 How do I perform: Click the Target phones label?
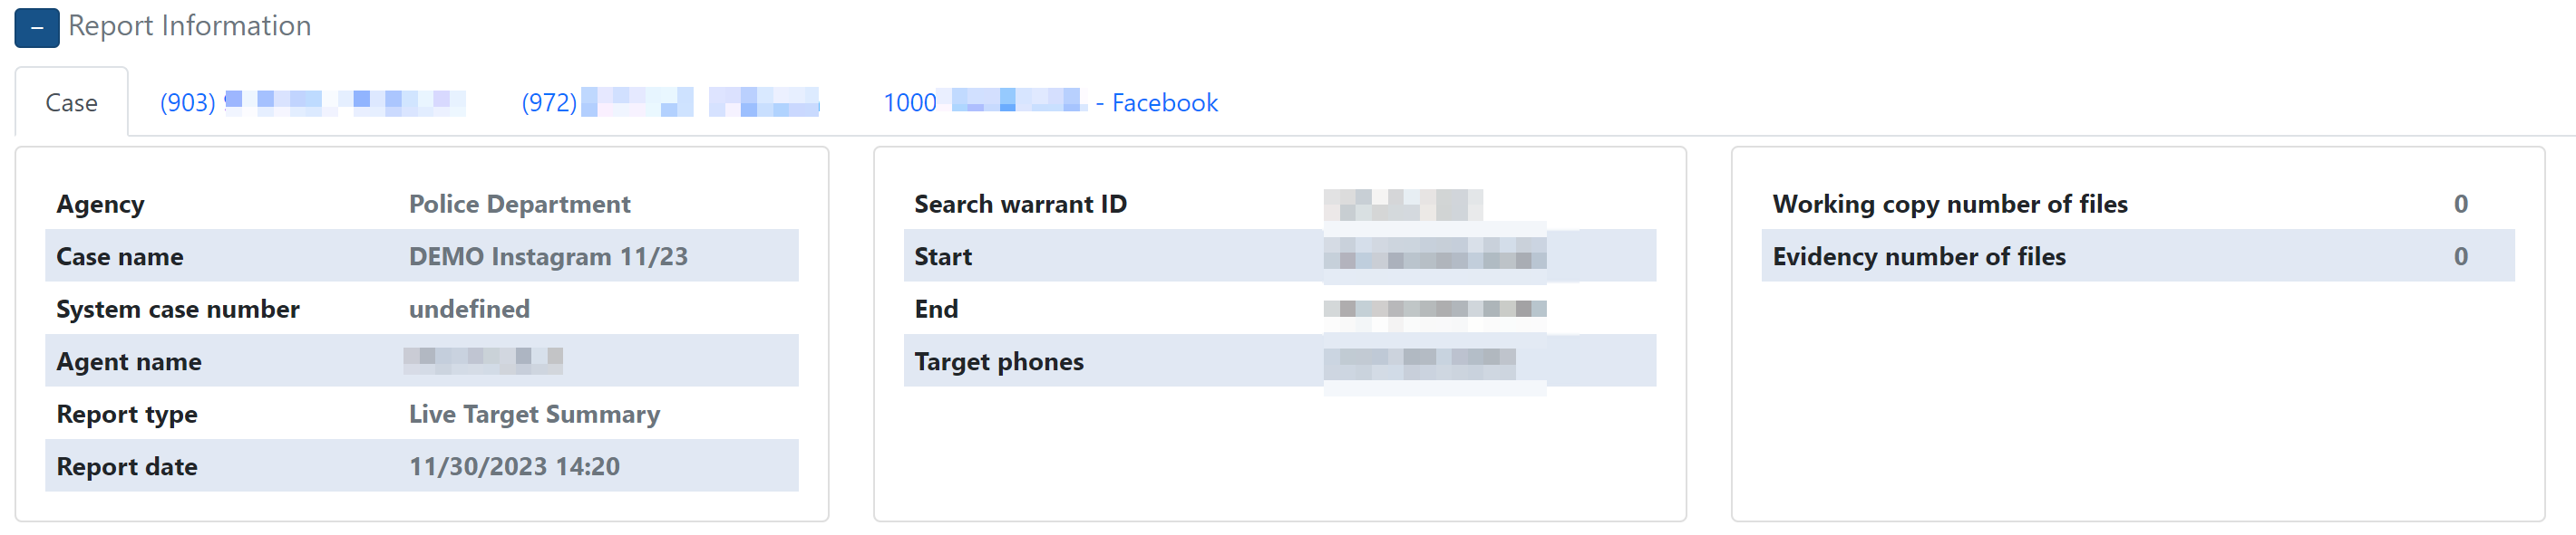pyautogui.click(x=999, y=361)
